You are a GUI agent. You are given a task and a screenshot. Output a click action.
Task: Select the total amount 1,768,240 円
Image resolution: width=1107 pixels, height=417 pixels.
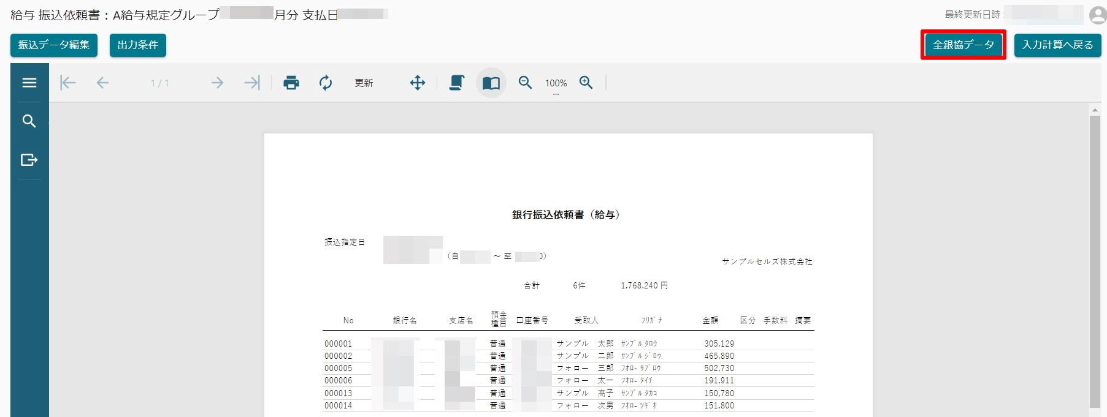pyautogui.click(x=644, y=285)
